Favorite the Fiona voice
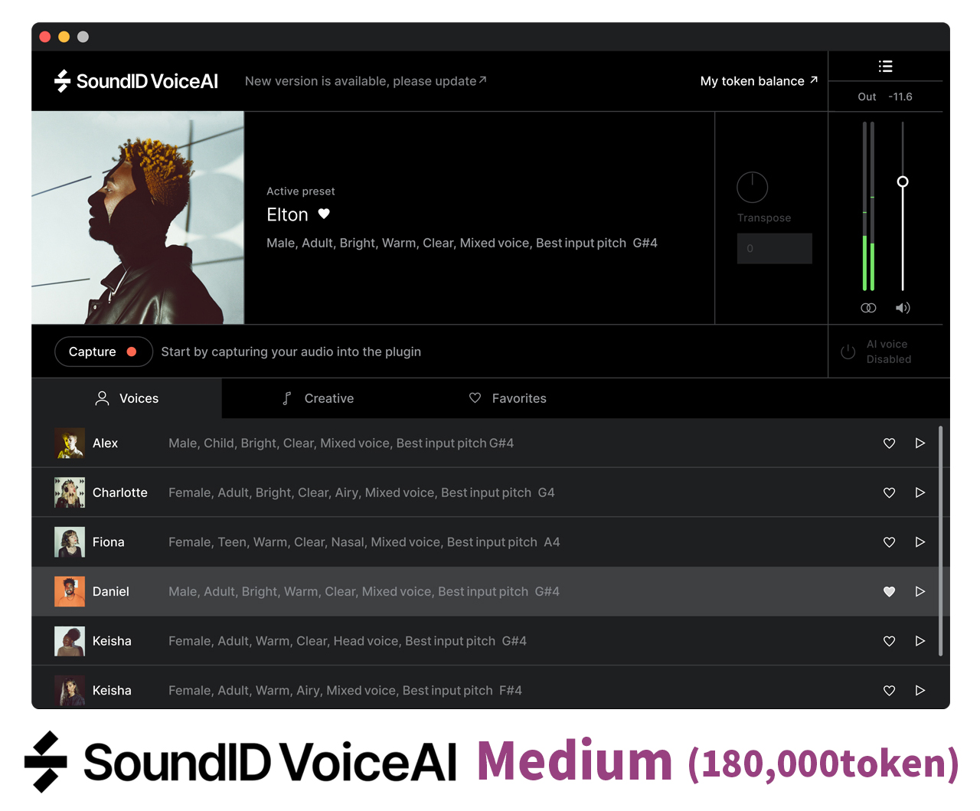This screenshot has height=811, width=980. click(889, 542)
